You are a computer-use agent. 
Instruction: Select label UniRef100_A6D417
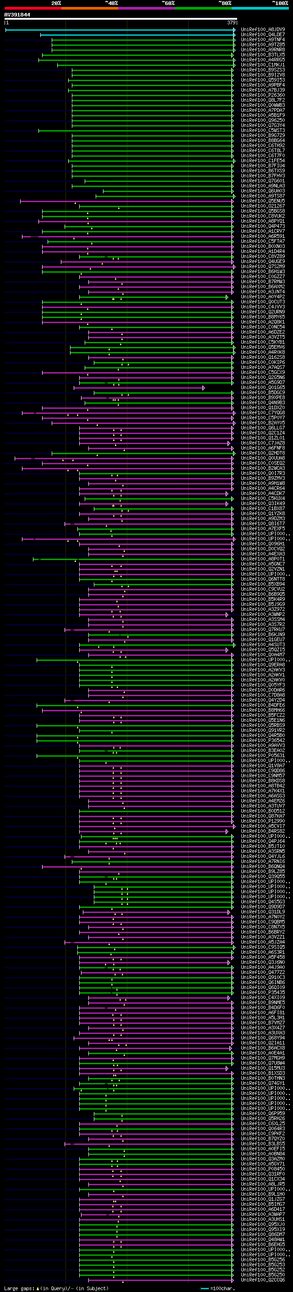263,1209
